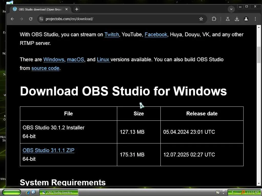Click the System Requirements heading

(63, 182)
